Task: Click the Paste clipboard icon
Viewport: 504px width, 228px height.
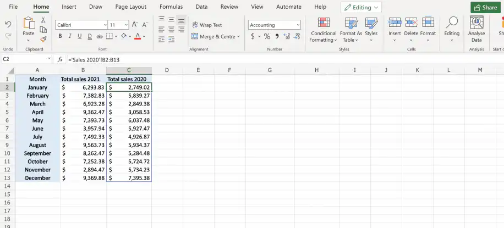Action: coord(29,23)
